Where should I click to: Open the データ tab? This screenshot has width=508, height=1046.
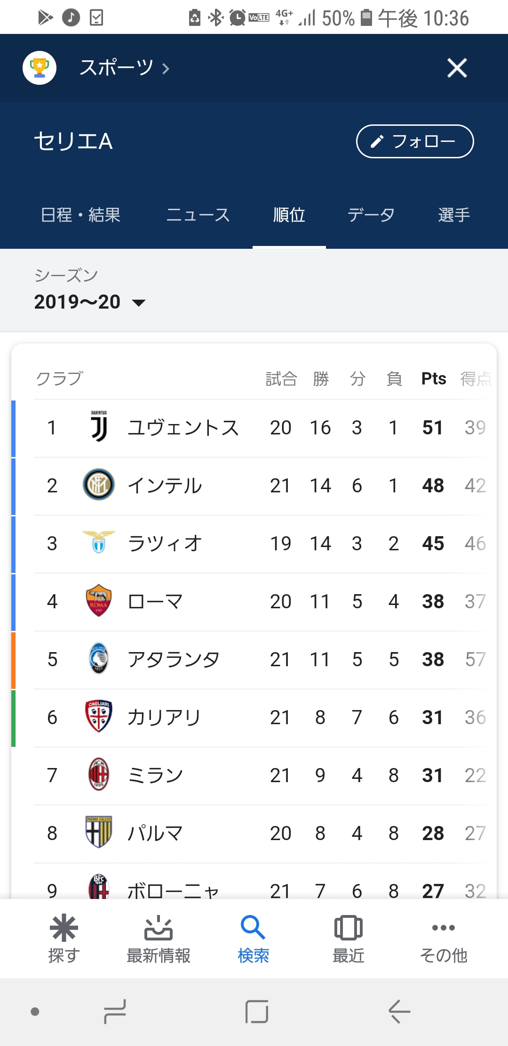(371, 215)
